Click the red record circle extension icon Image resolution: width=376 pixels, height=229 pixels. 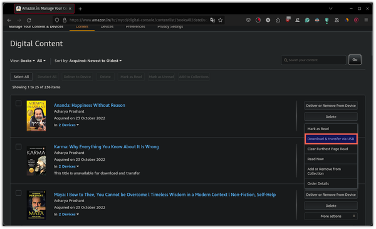point(357,20)
